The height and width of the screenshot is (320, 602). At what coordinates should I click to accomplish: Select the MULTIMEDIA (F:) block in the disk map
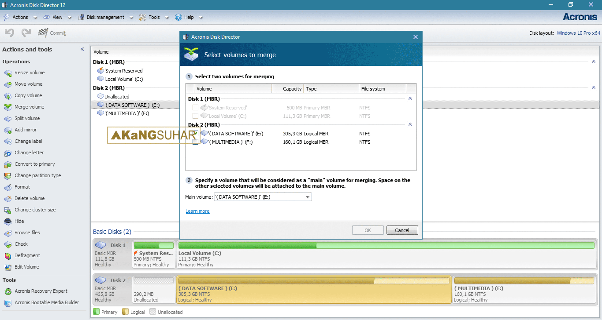tap(524, 289)
